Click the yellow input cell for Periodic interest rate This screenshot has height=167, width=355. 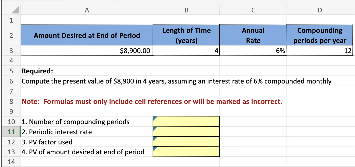click(186, 132)
